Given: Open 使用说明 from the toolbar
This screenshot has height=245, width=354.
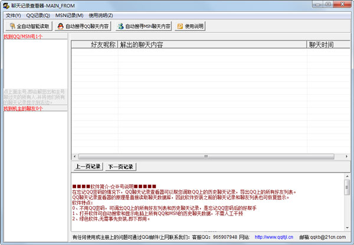Looking at the screenshot, I should click(x=191, y=26).
